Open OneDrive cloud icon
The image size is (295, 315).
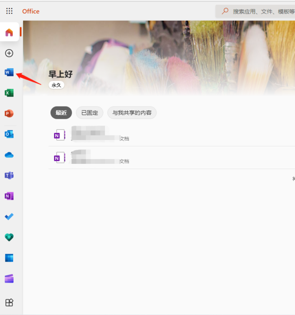click(x=9, y=155)
